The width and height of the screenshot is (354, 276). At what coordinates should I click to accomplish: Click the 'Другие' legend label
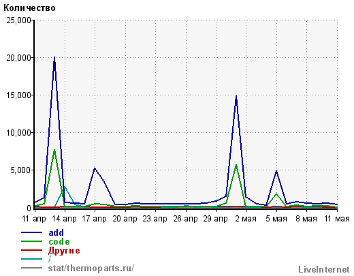click(64, 250)
